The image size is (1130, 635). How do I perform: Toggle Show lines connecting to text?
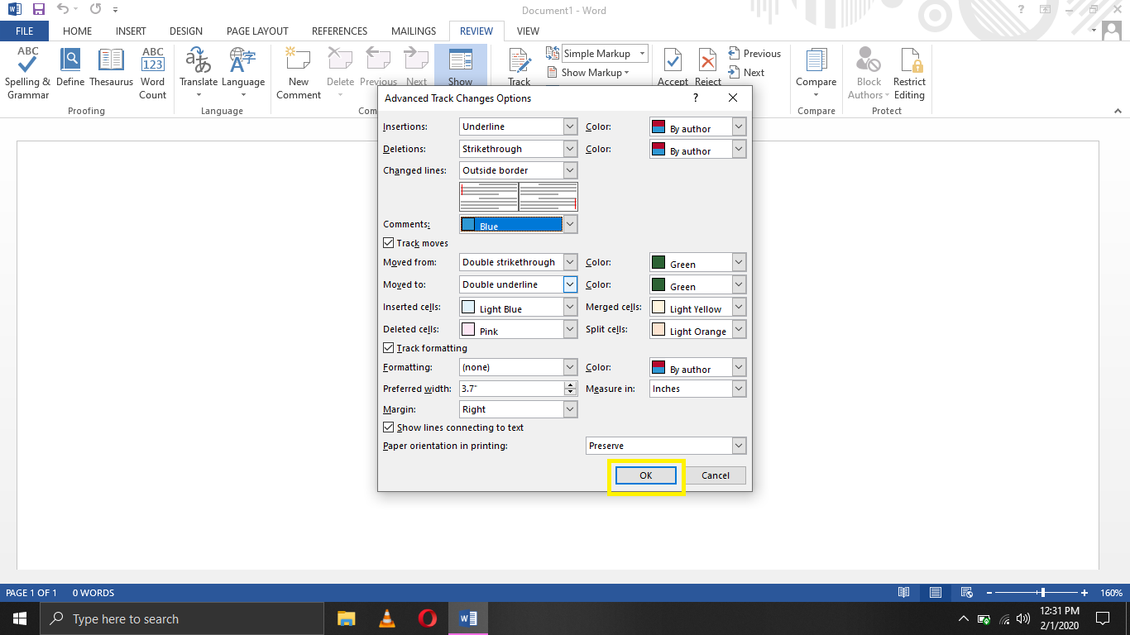click(388, 427)
